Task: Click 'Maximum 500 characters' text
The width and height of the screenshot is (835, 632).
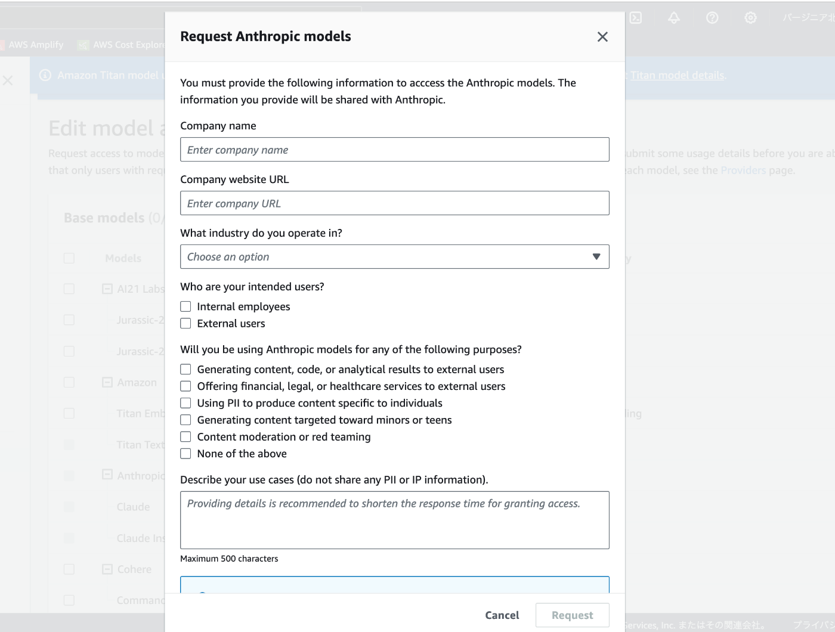Action: click(229, 559)
